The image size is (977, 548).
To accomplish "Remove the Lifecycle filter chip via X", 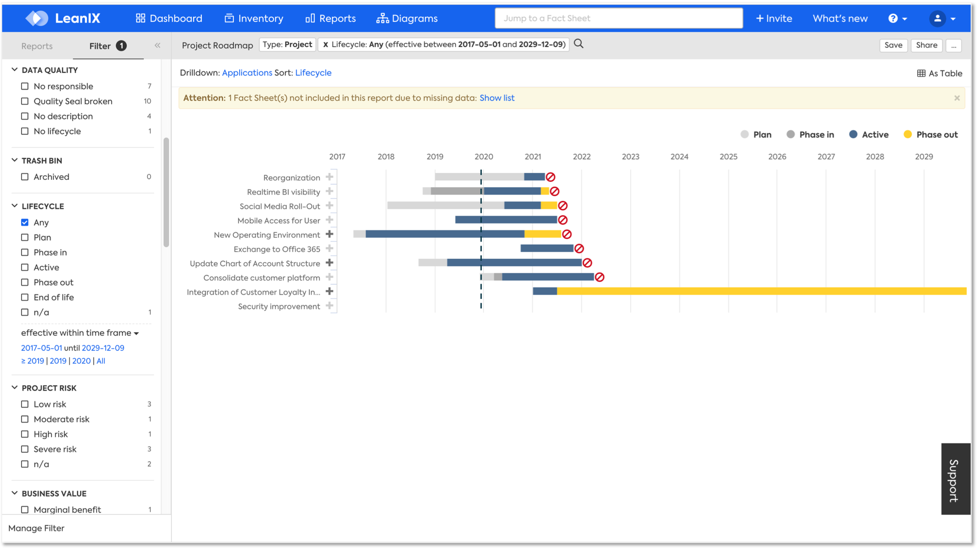I will (x=326, y=45).
